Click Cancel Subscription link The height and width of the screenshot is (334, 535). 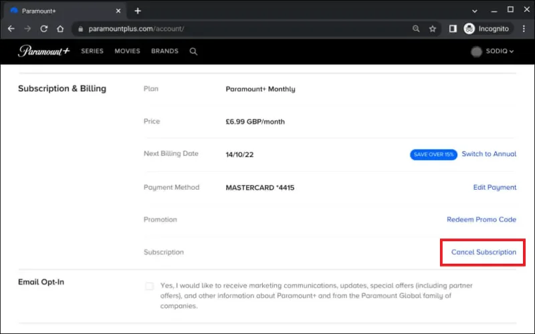point(484,253)
